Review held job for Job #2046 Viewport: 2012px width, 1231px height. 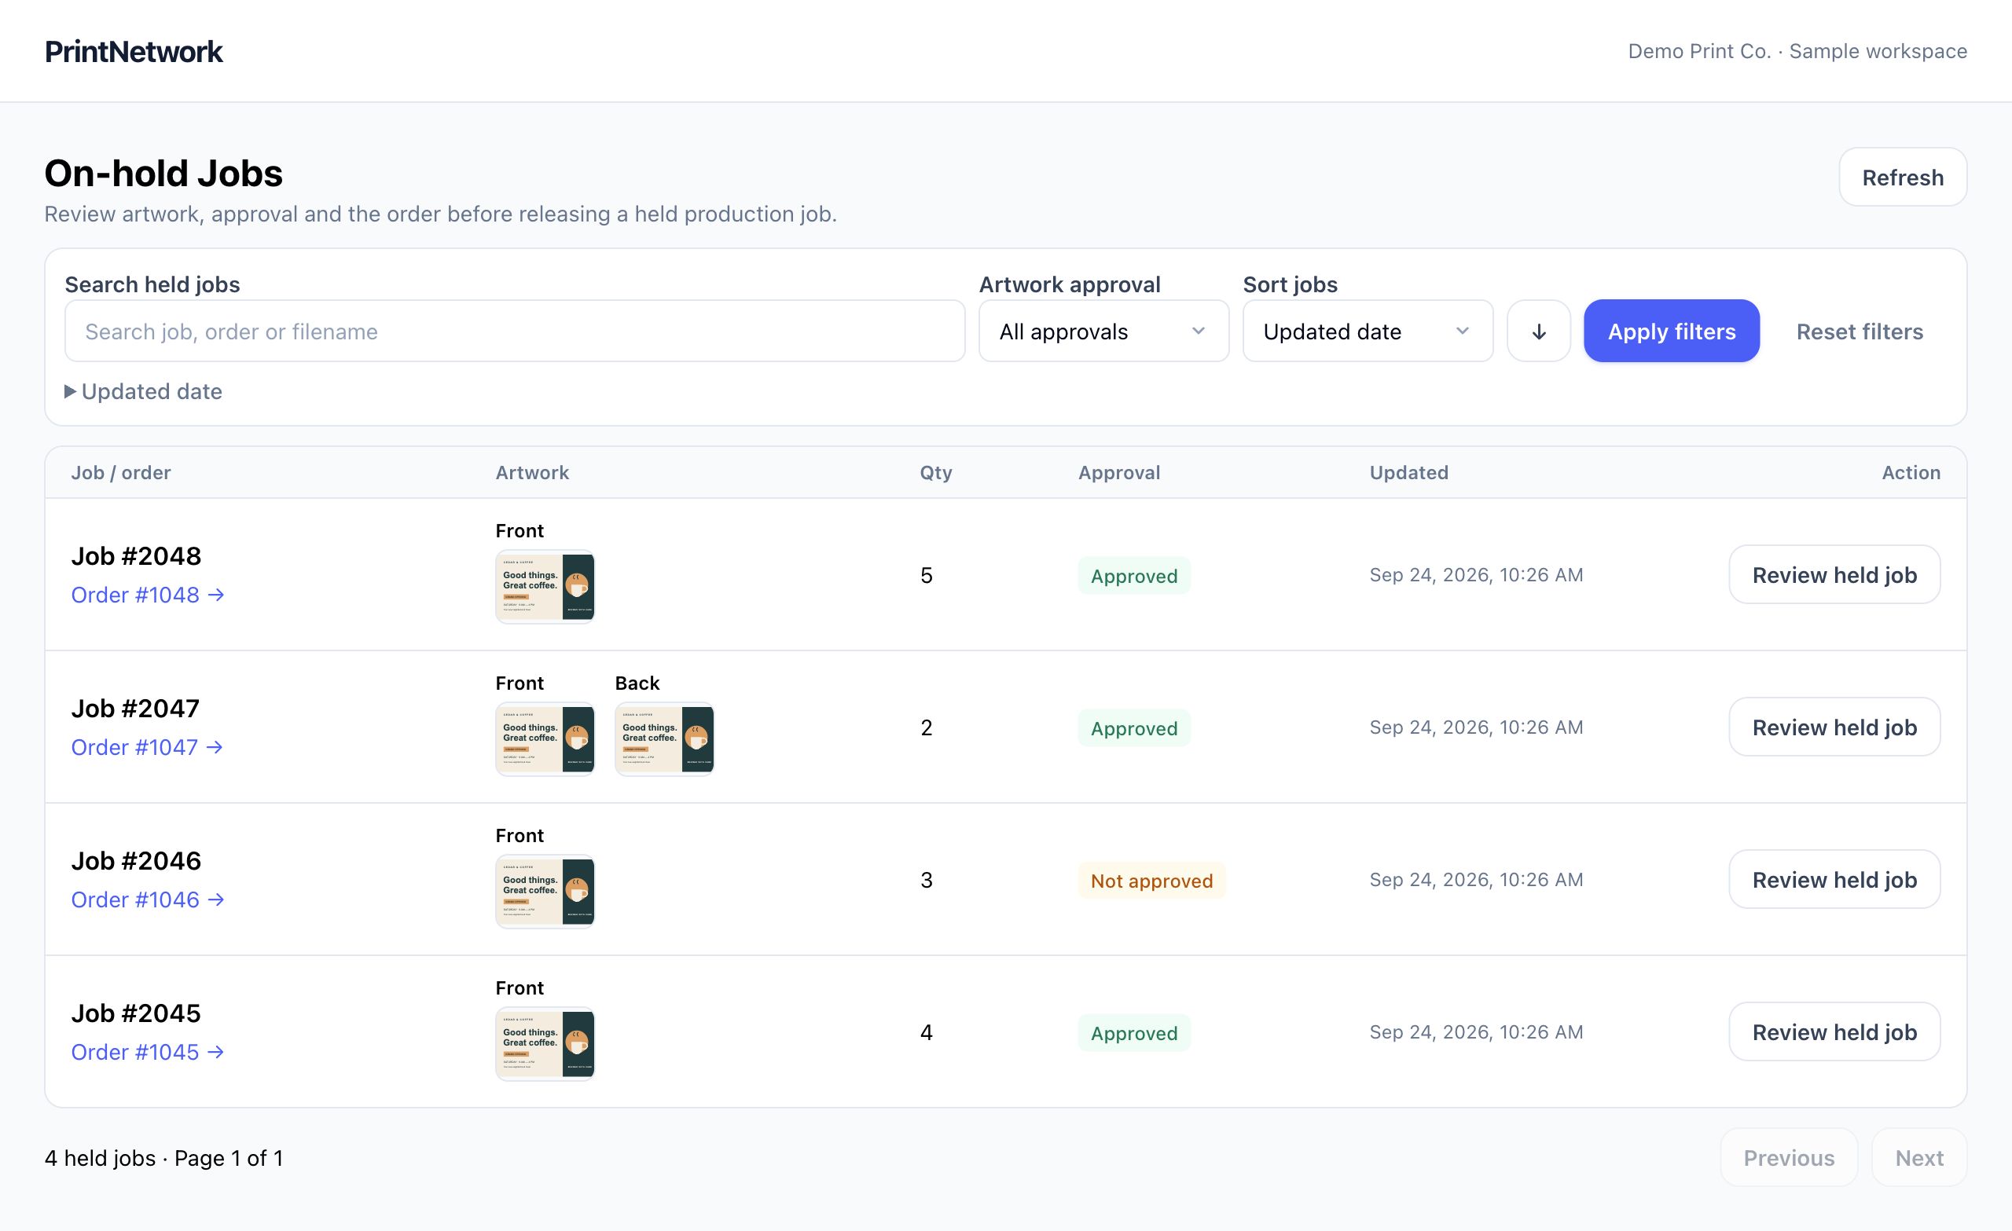(x=1834, y=879)
